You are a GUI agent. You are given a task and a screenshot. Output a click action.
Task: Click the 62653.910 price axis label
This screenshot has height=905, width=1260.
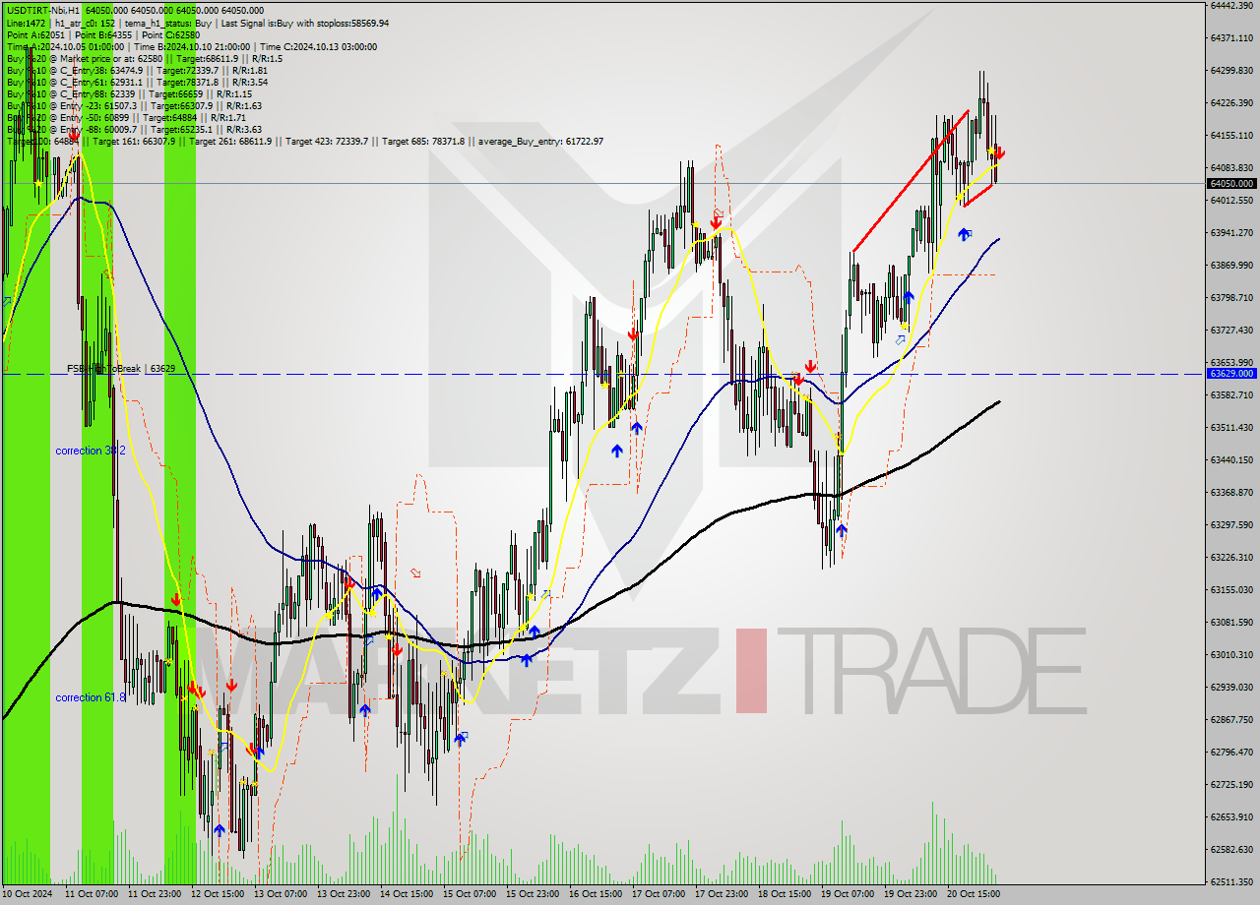point(1231,816)
